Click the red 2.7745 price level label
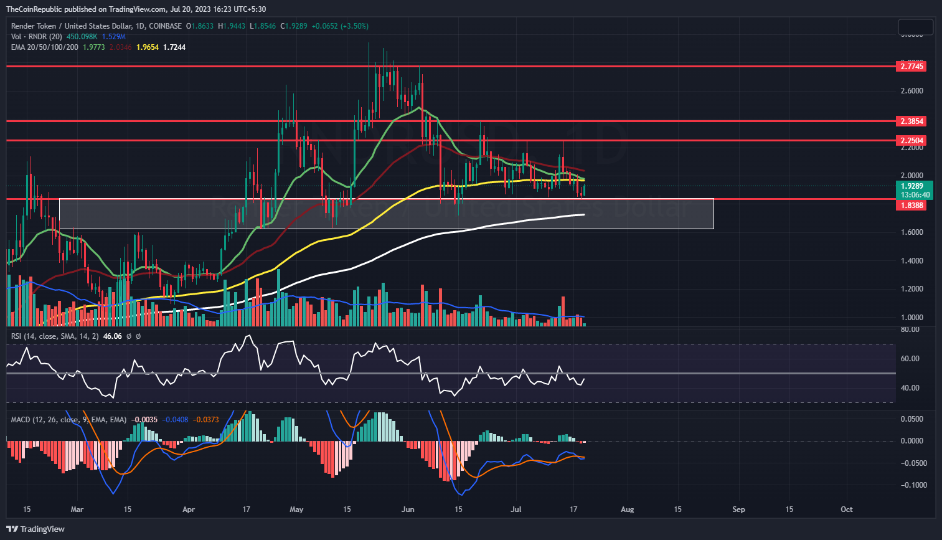 911,66
